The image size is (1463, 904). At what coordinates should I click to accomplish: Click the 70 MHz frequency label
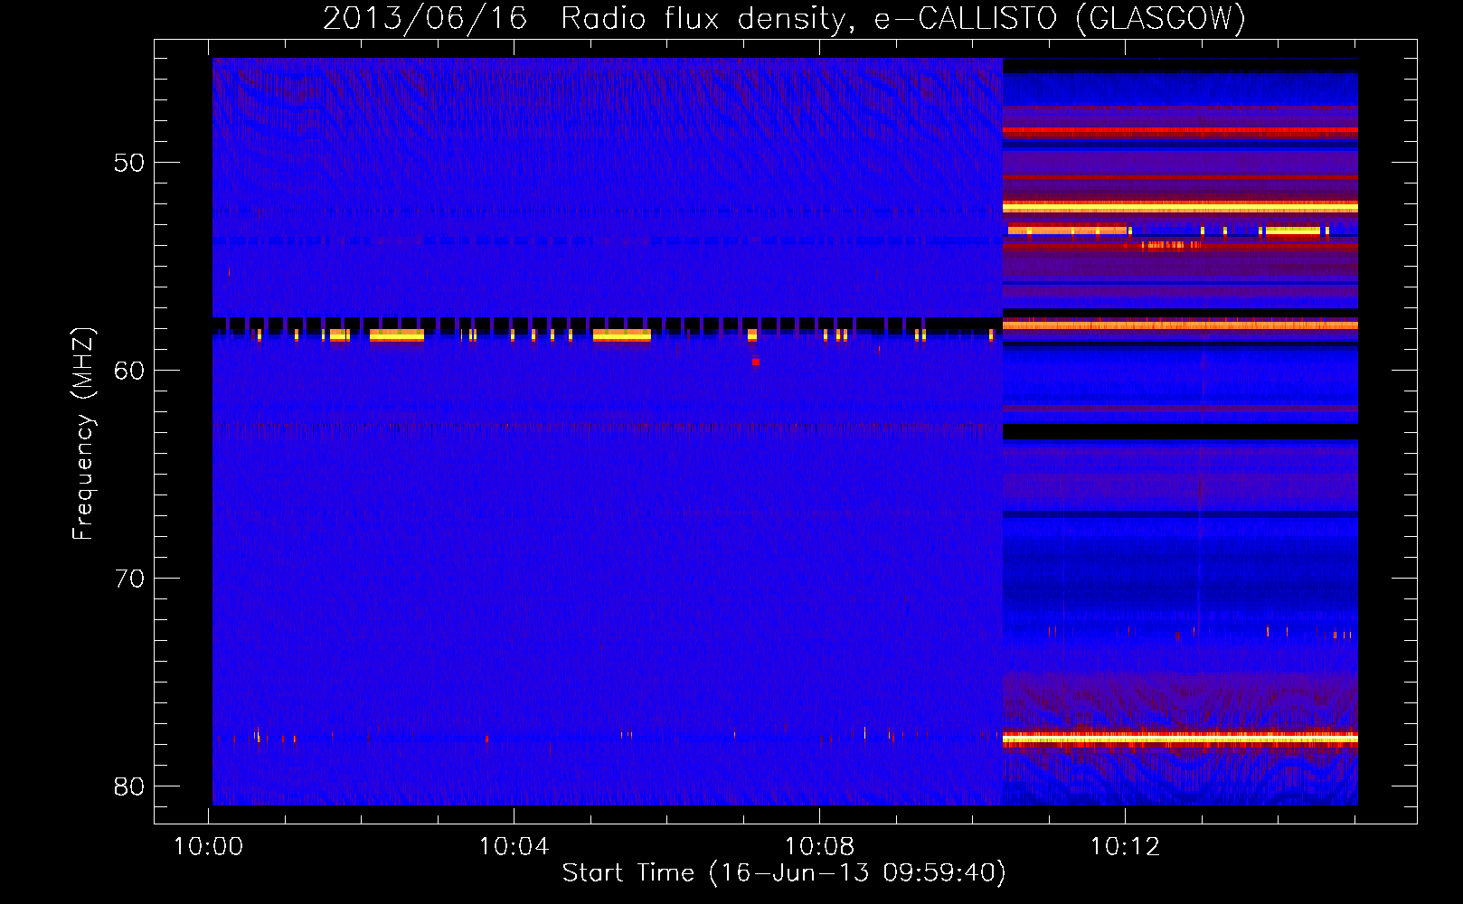coord(129,579)
